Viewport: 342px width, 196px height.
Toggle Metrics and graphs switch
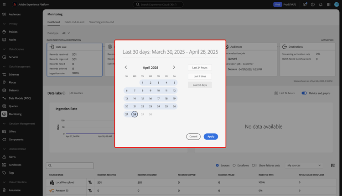click(304, 93)
